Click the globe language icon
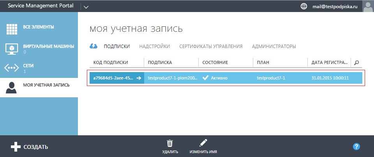 tap(304, 6)
